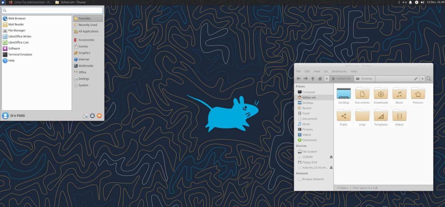
Task: Click the search magnifier in Thunar toolbar
Action: coord(429,79)
